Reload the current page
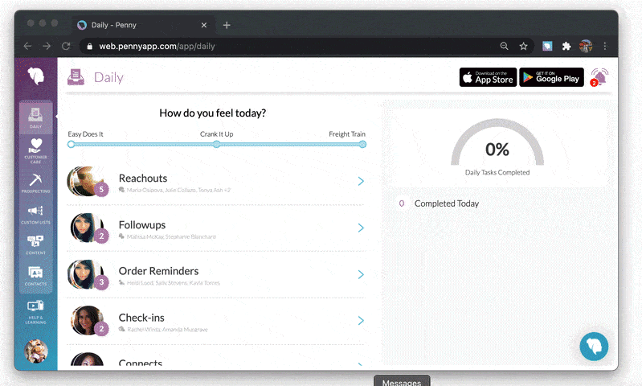This screenshot has width=642, height=386. click(66, 46)
